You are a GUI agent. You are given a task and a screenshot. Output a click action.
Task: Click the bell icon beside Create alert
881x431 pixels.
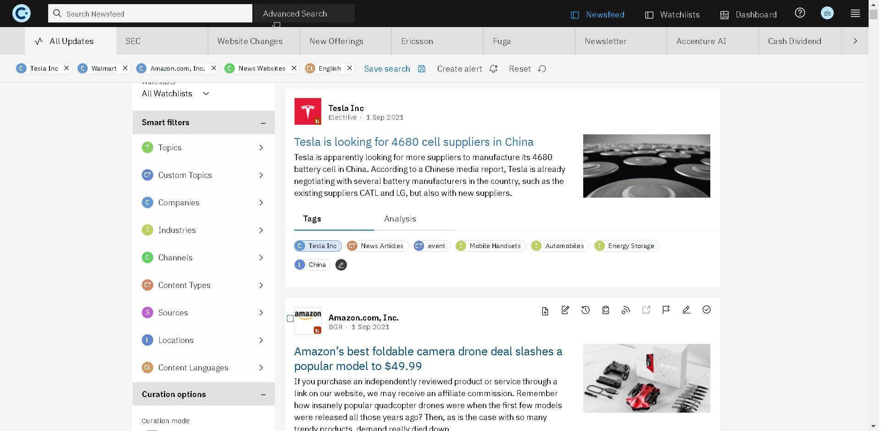[x=493, y=69]
